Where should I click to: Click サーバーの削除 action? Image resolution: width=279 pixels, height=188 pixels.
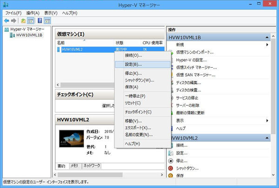[x=188, y=105]
